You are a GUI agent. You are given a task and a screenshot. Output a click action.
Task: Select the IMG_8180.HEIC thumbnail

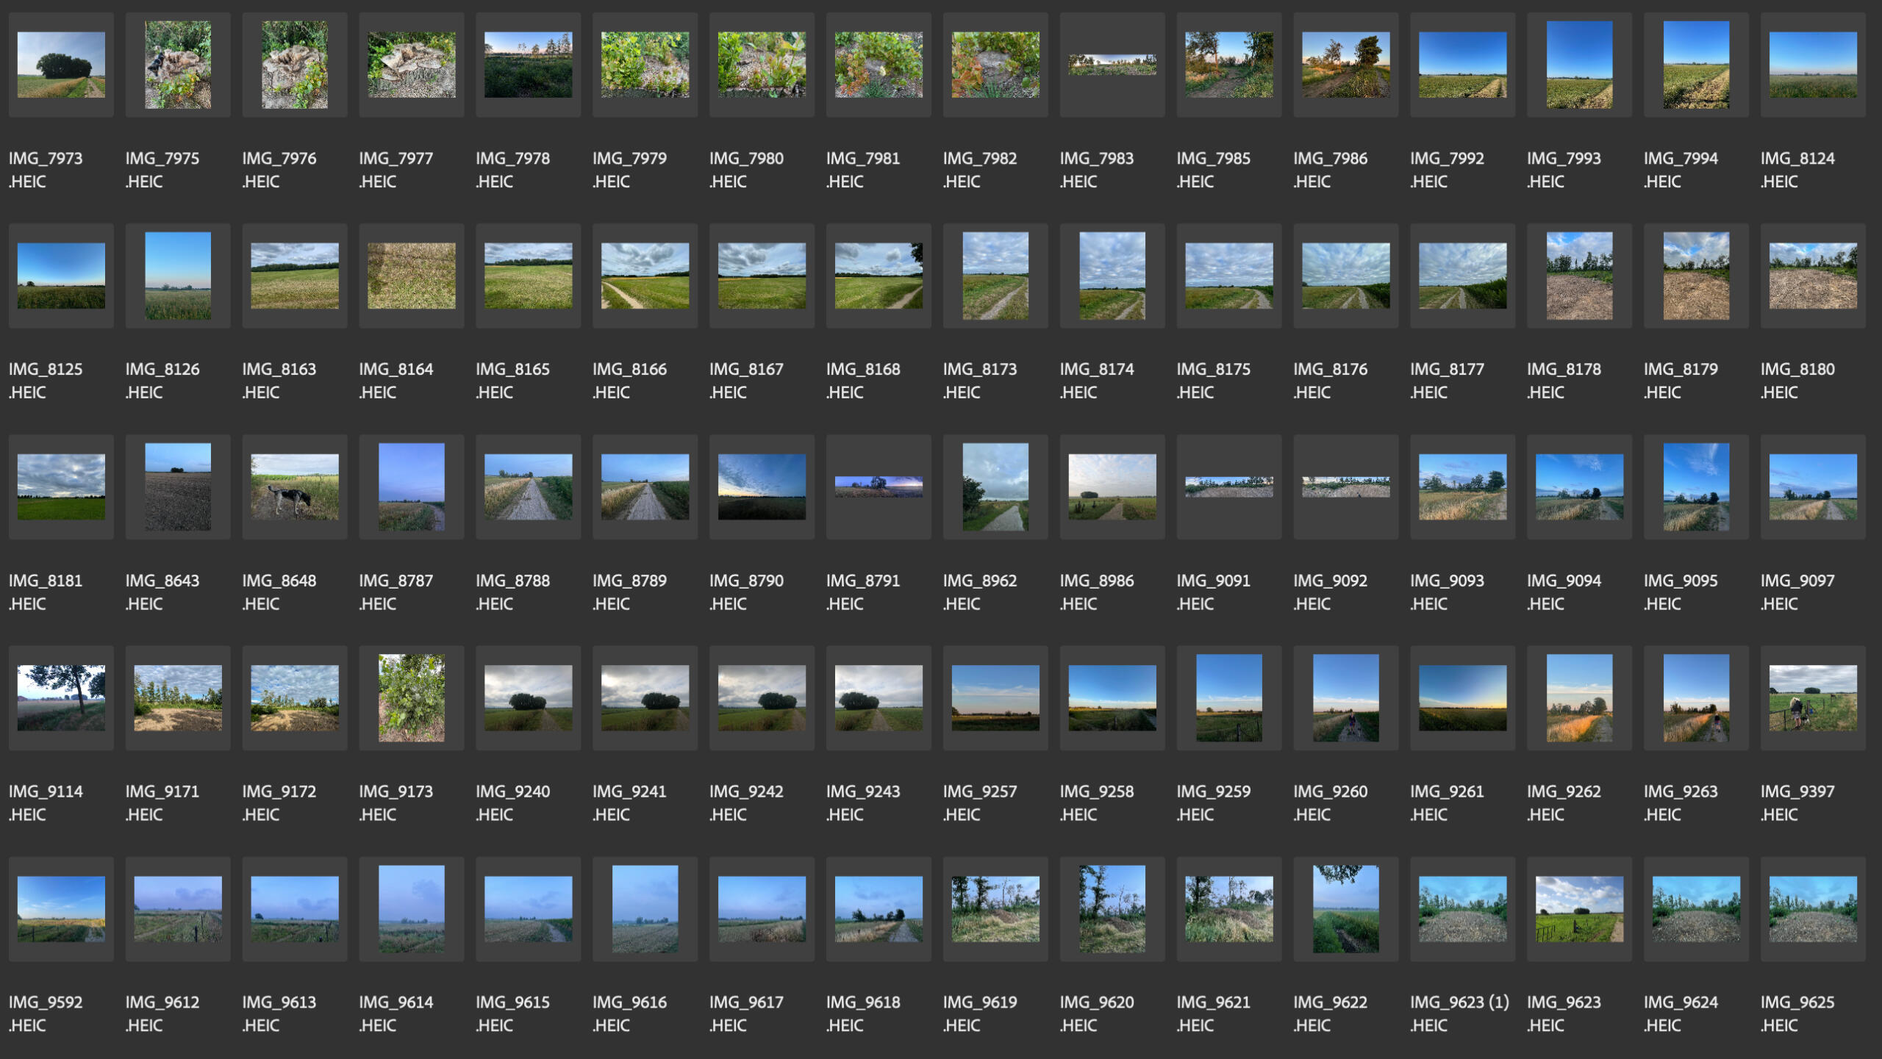click(x=1813, y=276)
